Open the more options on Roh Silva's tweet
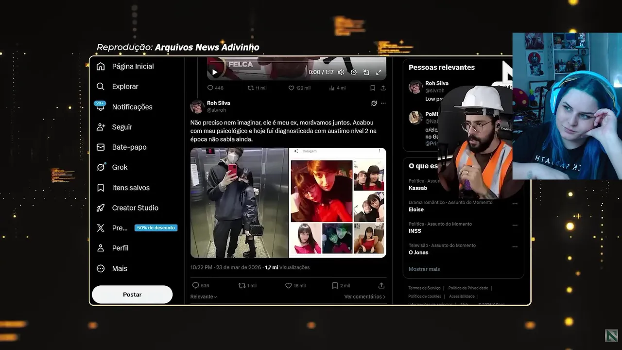The image size is (622, 350). tap(383, 103)
